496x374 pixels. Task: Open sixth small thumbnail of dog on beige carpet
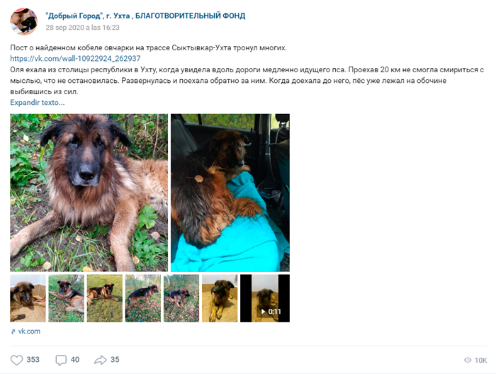tap(220, 298)
